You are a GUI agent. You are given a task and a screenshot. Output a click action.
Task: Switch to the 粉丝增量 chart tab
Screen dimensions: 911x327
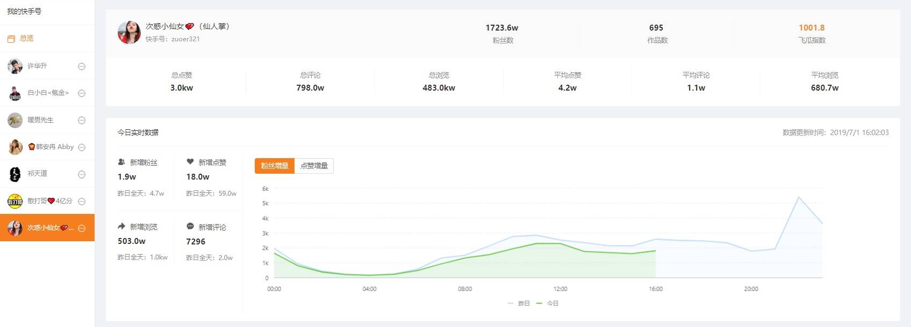click(x=275, y=166)
